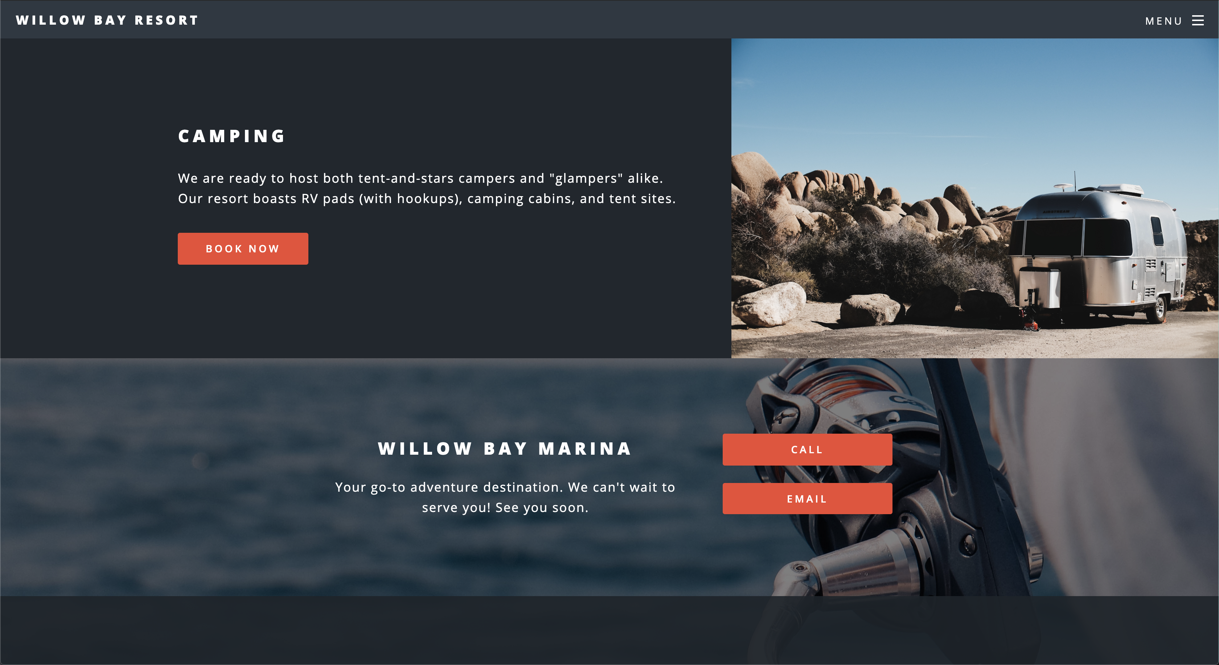Click the dark footer strip

pyautogui.click(x=609, y=630)
